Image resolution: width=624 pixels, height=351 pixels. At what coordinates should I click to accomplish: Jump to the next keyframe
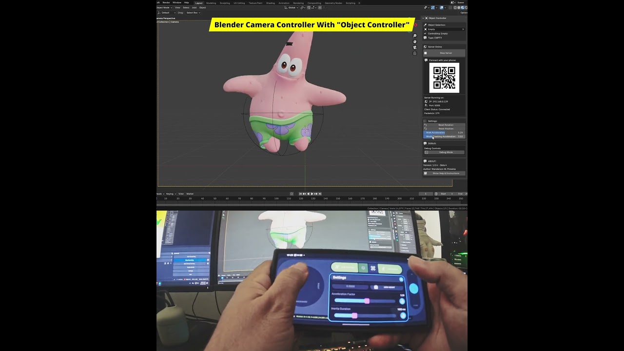click(x=316, y=194)
